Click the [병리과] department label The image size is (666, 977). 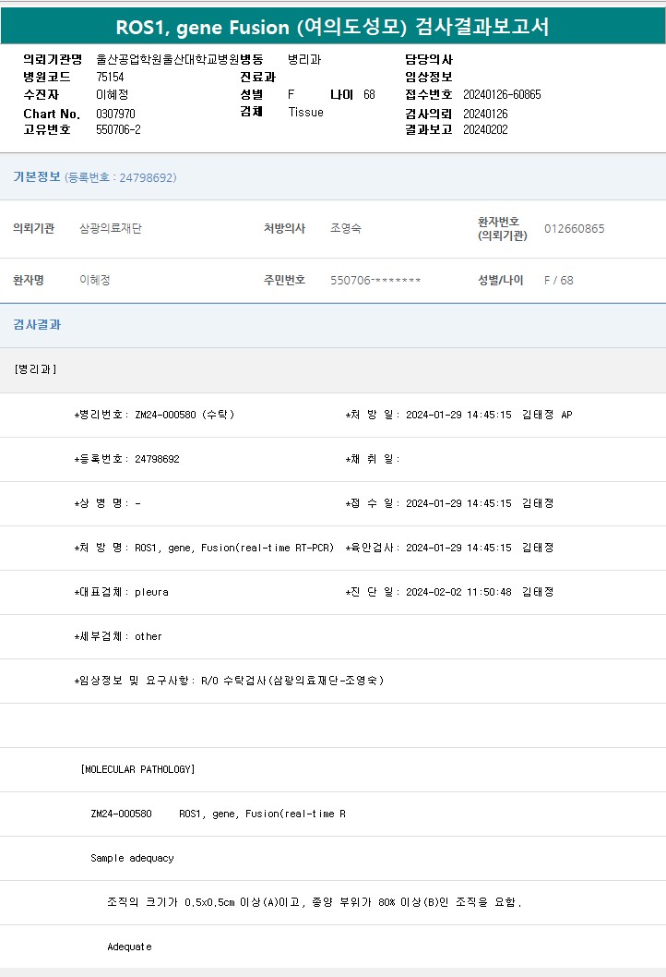(36, 369)
